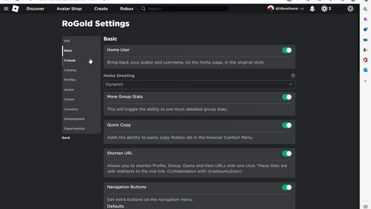Image resolution: width=371 pixels, height=209 pixels.
Task: Open the settings gear icon
Action: click(350, 9)
